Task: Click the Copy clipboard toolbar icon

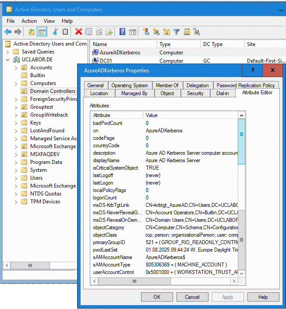Action: pos(65,32)
